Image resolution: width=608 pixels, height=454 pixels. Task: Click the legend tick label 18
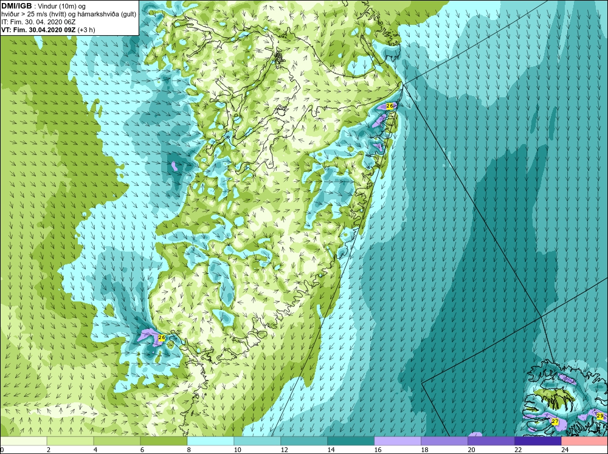click(424, 450)
